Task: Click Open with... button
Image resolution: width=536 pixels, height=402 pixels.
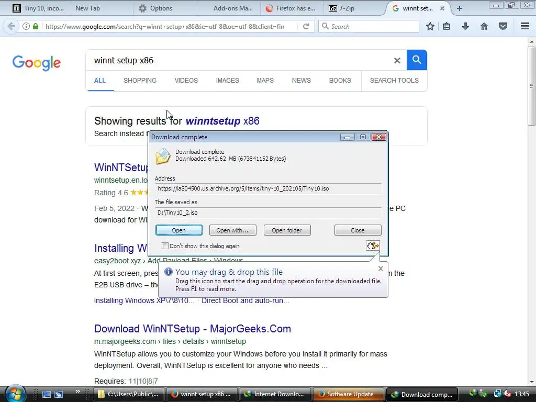Action: click(x=232, y=230)
